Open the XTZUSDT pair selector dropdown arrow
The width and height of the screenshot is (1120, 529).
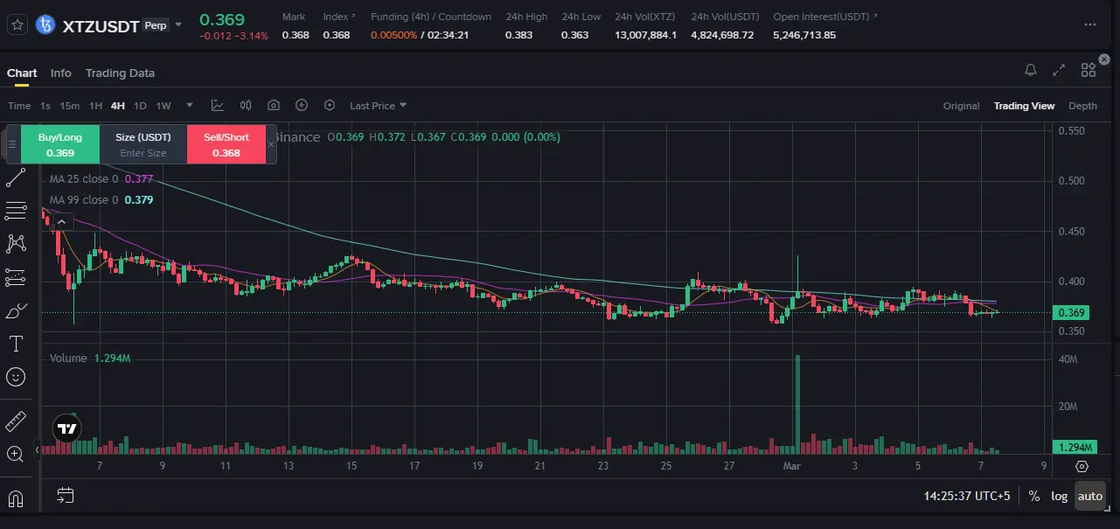179,25
